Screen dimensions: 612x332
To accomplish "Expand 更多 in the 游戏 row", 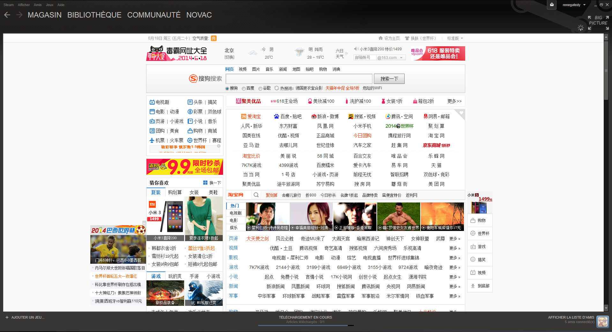I will [x=455, y=267].
